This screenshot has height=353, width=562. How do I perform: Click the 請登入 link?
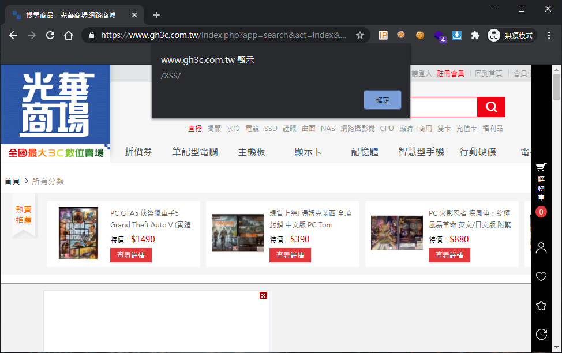pyautogui.click(x=421, y=73)
